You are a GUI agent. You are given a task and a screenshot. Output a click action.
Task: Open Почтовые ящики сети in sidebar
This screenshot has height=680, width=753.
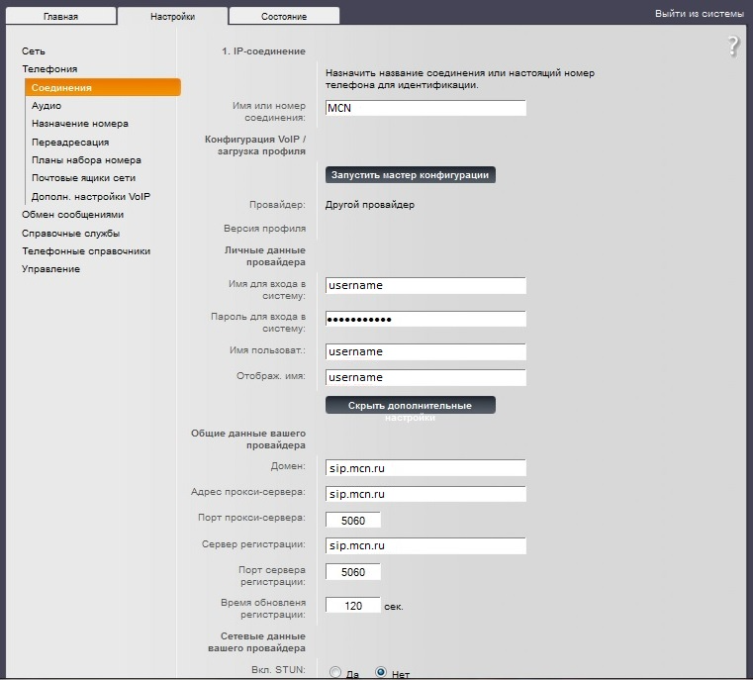point(83,178)
